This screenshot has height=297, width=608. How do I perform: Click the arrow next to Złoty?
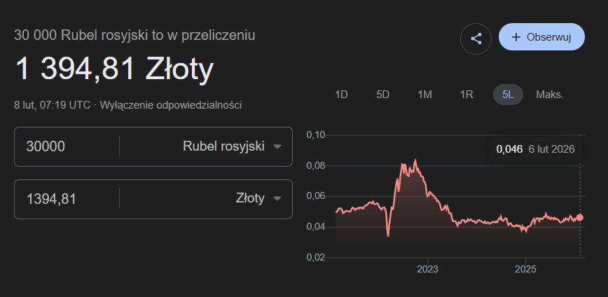click(x=277, y=200)
